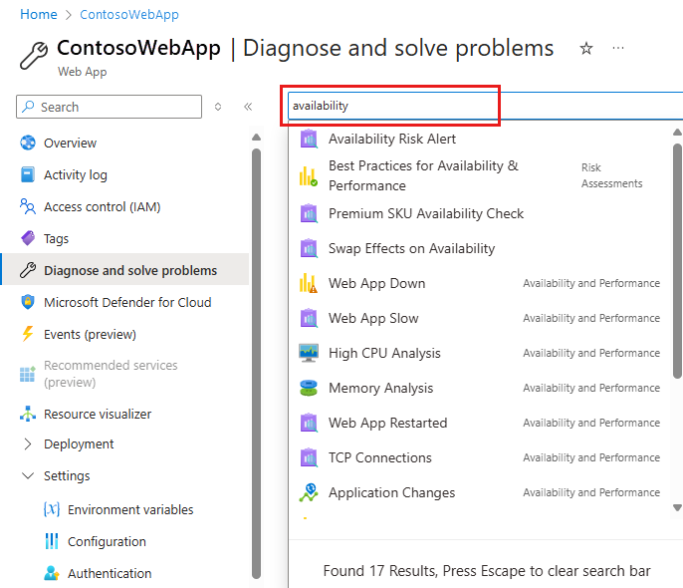Click the Microsoft Defender shield icon
683x588 pixels.
point(28,302)
